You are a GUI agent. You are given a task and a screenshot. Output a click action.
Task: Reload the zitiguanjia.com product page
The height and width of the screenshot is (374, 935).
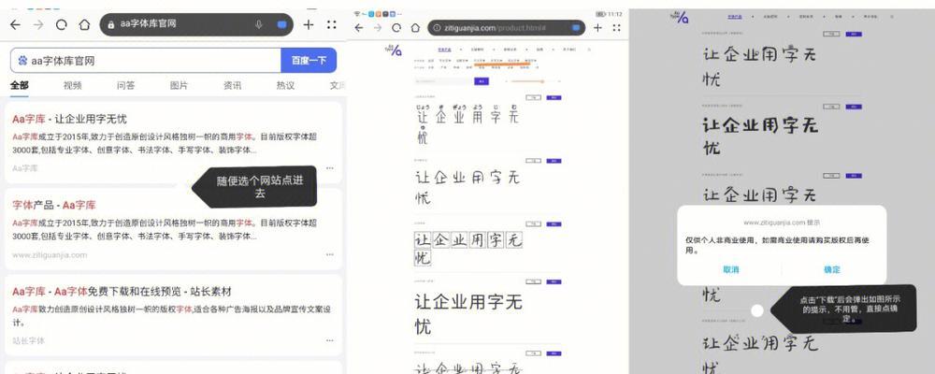396,27
